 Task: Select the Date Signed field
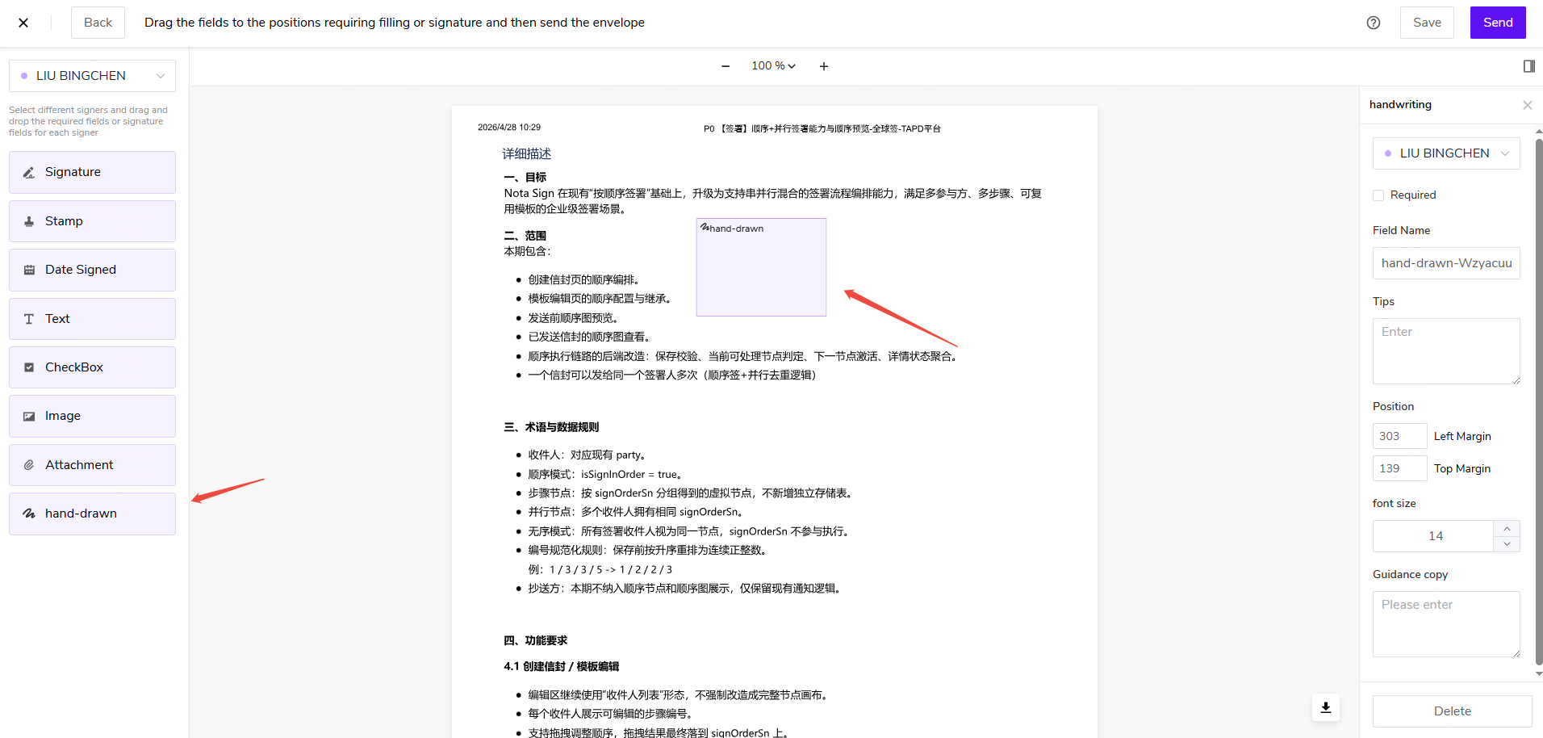click(x=92, y=270)
